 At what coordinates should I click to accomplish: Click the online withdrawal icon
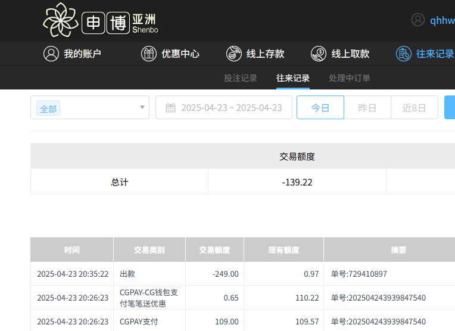pos(319,54)
